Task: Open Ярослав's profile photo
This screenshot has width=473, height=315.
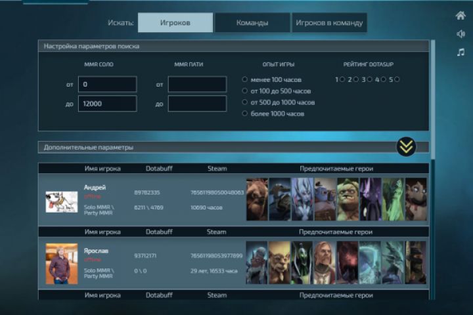Action: click(62, 264)
